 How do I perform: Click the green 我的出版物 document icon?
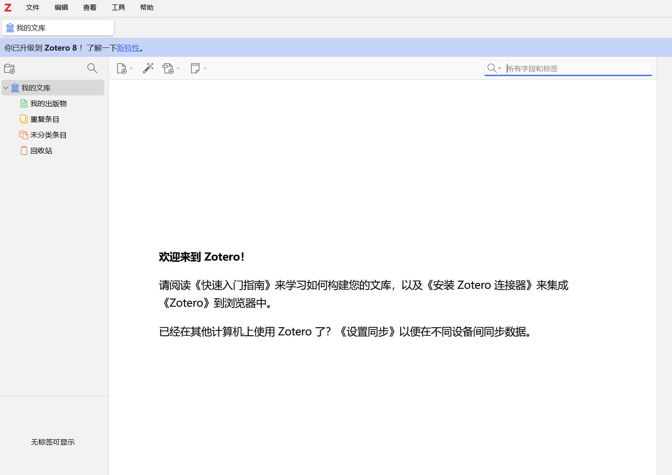point(24,103)
